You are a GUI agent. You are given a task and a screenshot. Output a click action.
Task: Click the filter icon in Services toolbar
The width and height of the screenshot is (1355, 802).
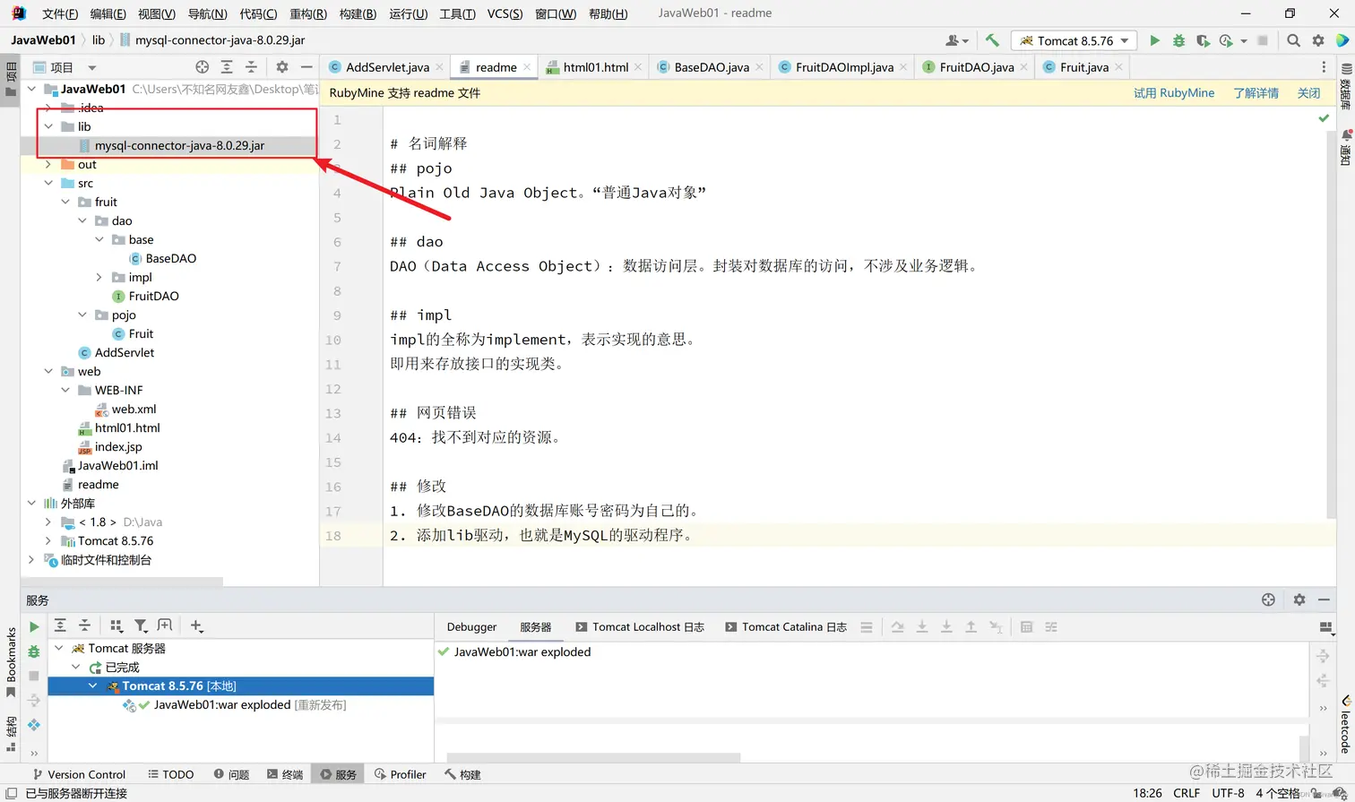tap(141, 626)
